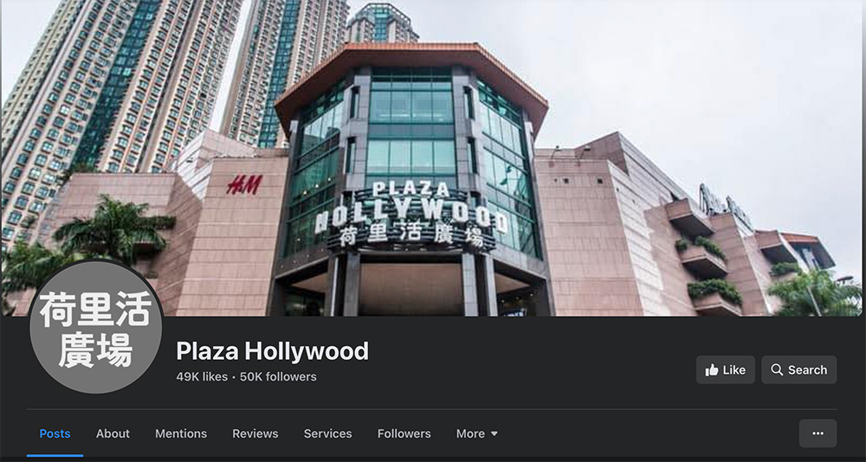Open the About tab
The width and height of the screenshot is (866, 462).
(x=113, y=433)
